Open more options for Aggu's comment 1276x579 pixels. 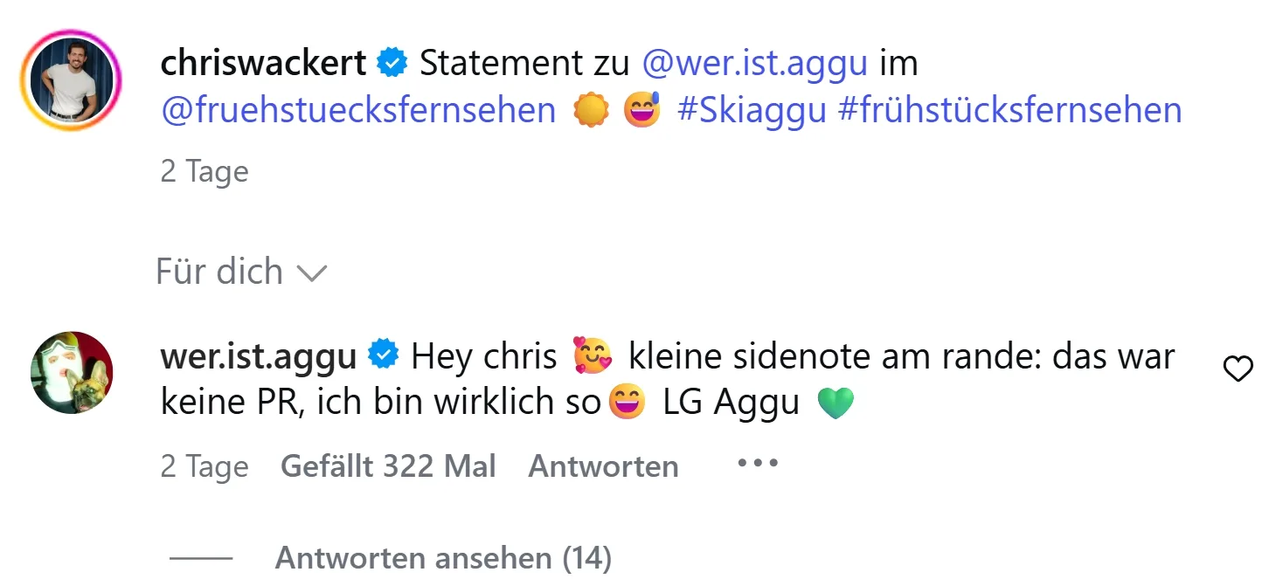click(757, 464)
